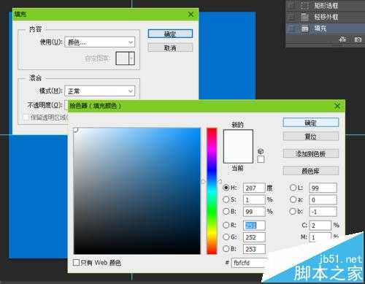365x284 pixels.
Task: Click the Lab b field showing -1
Action: [x=323, y=212]
